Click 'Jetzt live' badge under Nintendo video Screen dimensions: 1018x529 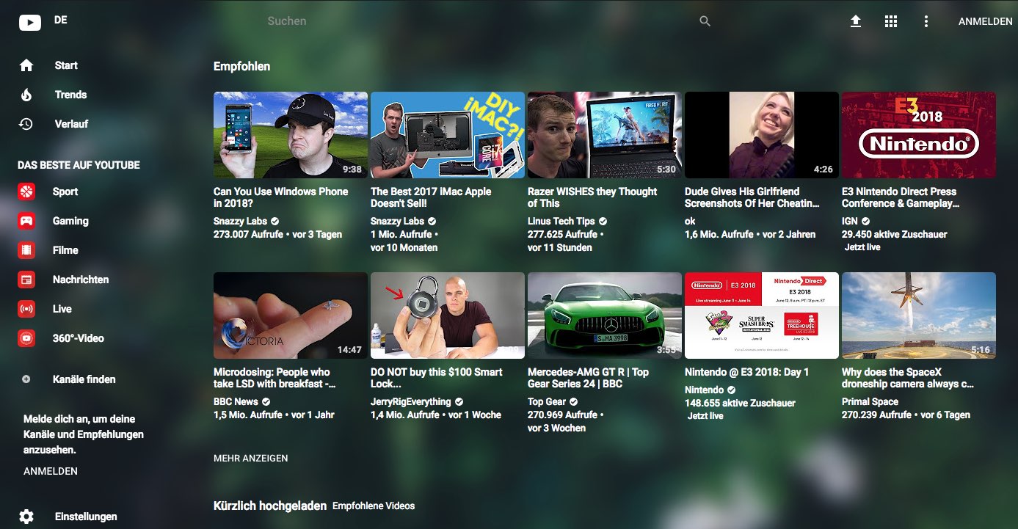pos(705,416)
